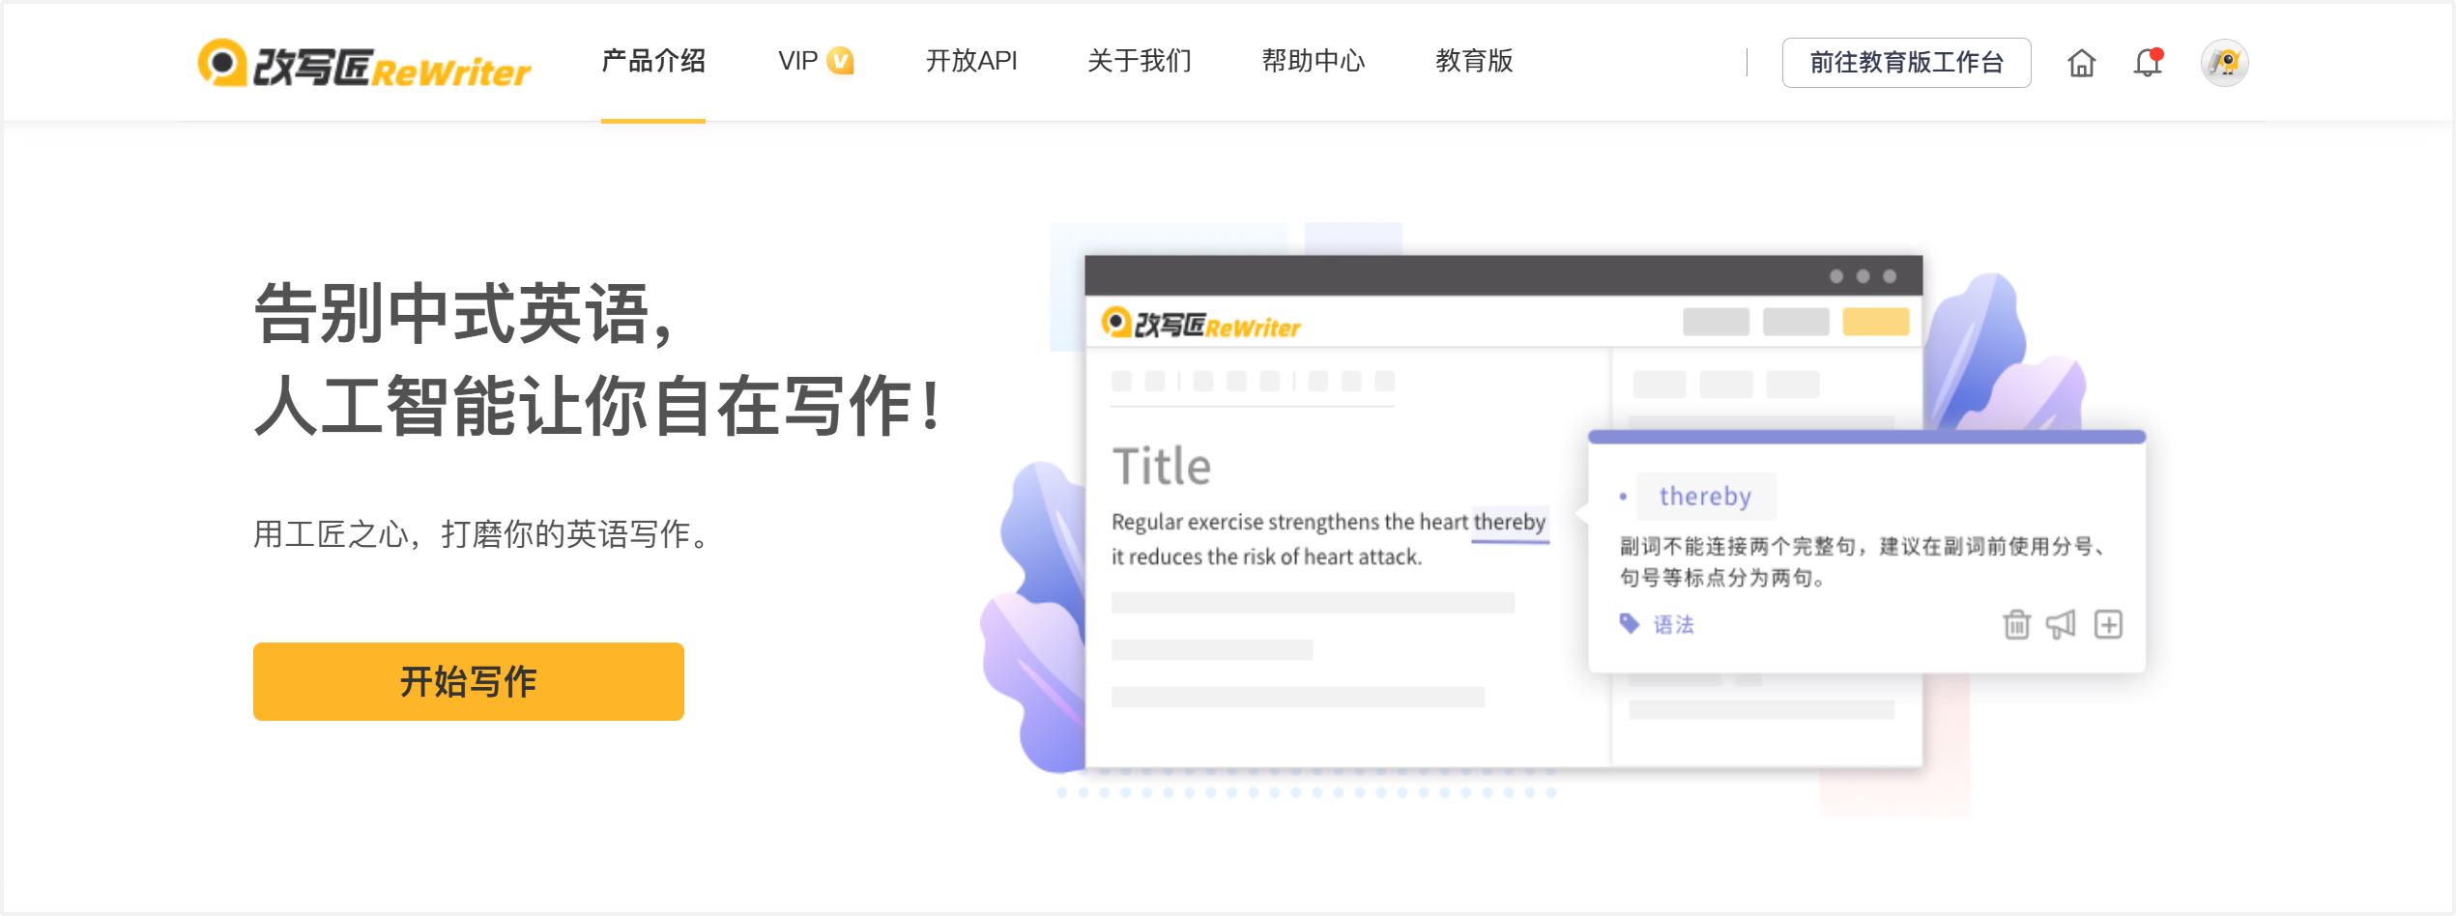Click the underlined word thereby in the sample sentence
This screenshot has width=2456, height=916.
[1509, 523]
